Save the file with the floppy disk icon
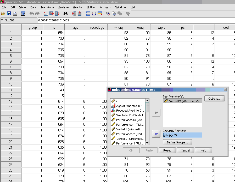Screen dimensions: 235x182 pyautogui.click(x=9, y=13)
